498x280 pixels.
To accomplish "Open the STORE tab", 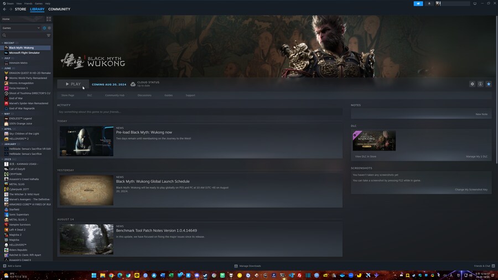I will tap(20, 9).
